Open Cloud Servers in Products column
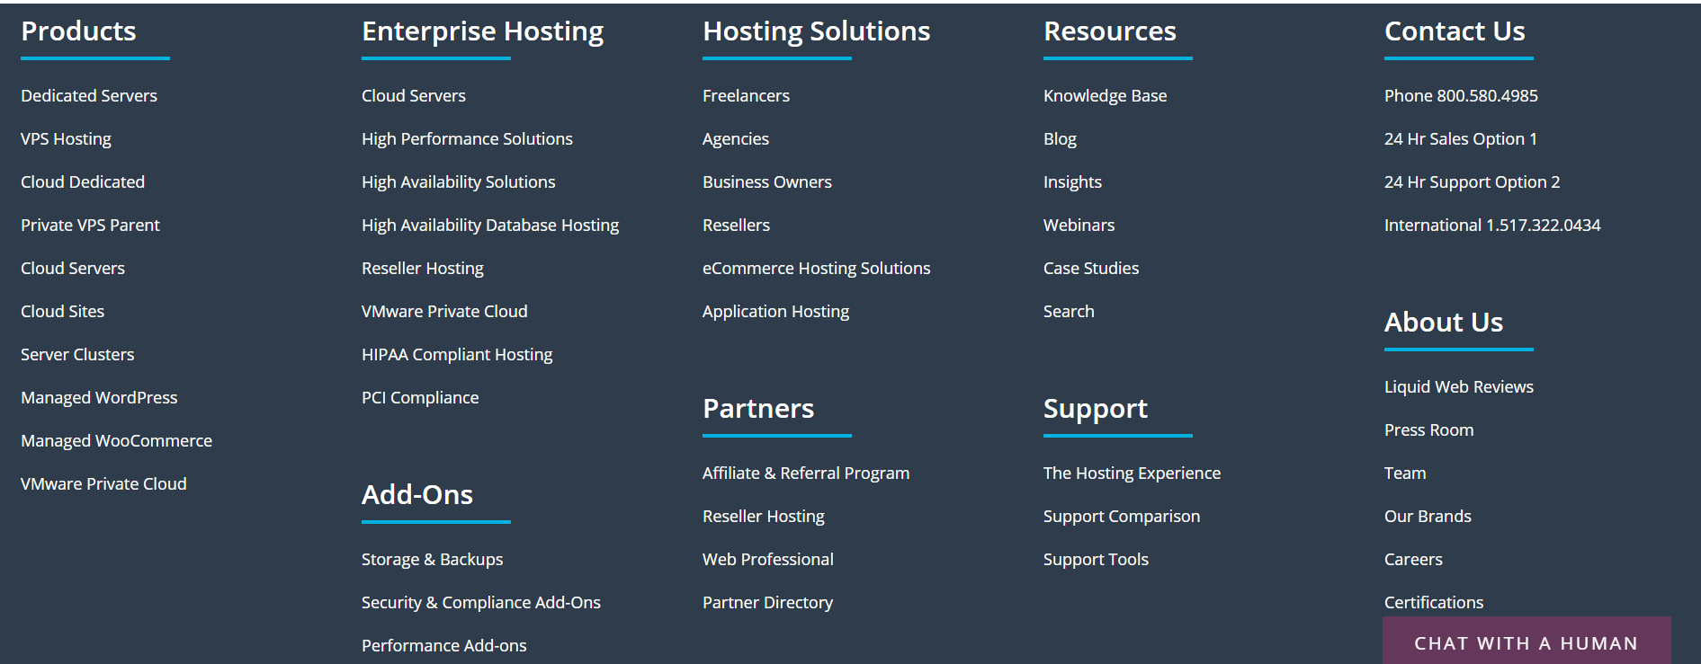Image resolution: width=1701 pixels, height=664 pixels. (73, 268)
